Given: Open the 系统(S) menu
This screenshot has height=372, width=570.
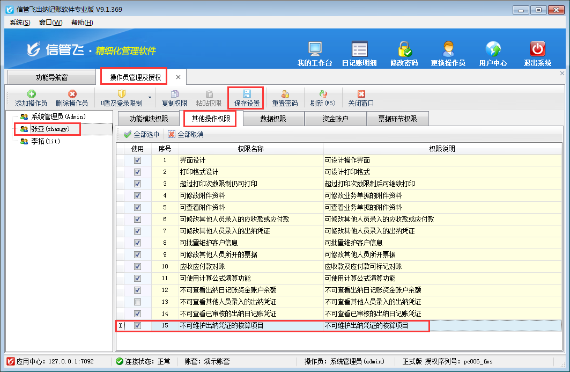Looking at the screenshot, I should tap(20, 22).
